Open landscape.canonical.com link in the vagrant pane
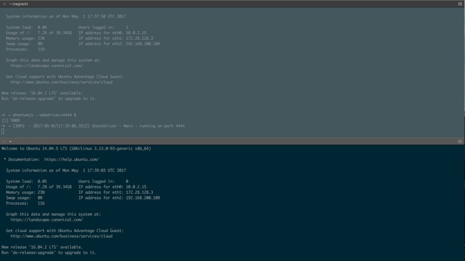 point(47,66)
